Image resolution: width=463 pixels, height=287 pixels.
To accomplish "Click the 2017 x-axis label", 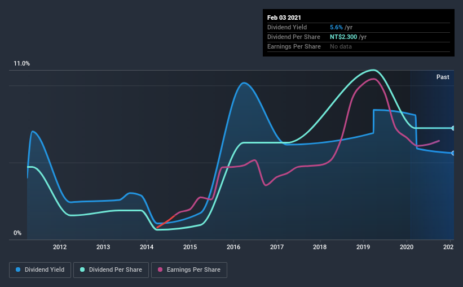I will click(x=277, y=247).
